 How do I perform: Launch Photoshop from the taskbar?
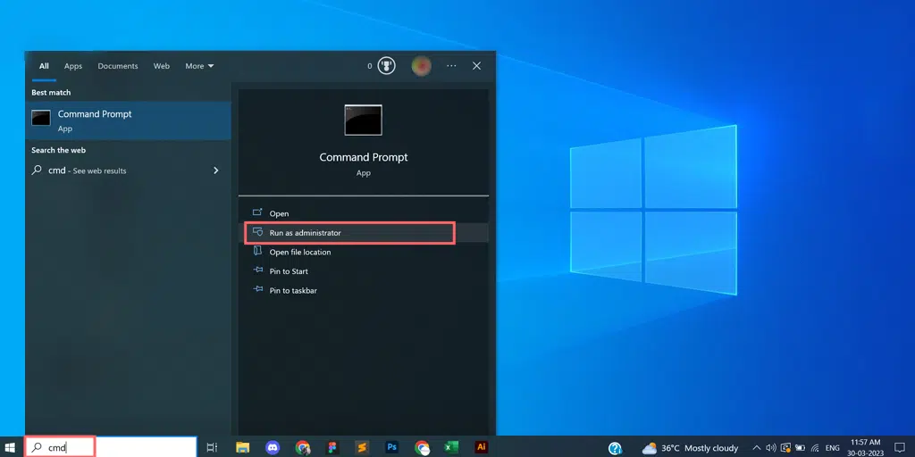coord(391,447)
